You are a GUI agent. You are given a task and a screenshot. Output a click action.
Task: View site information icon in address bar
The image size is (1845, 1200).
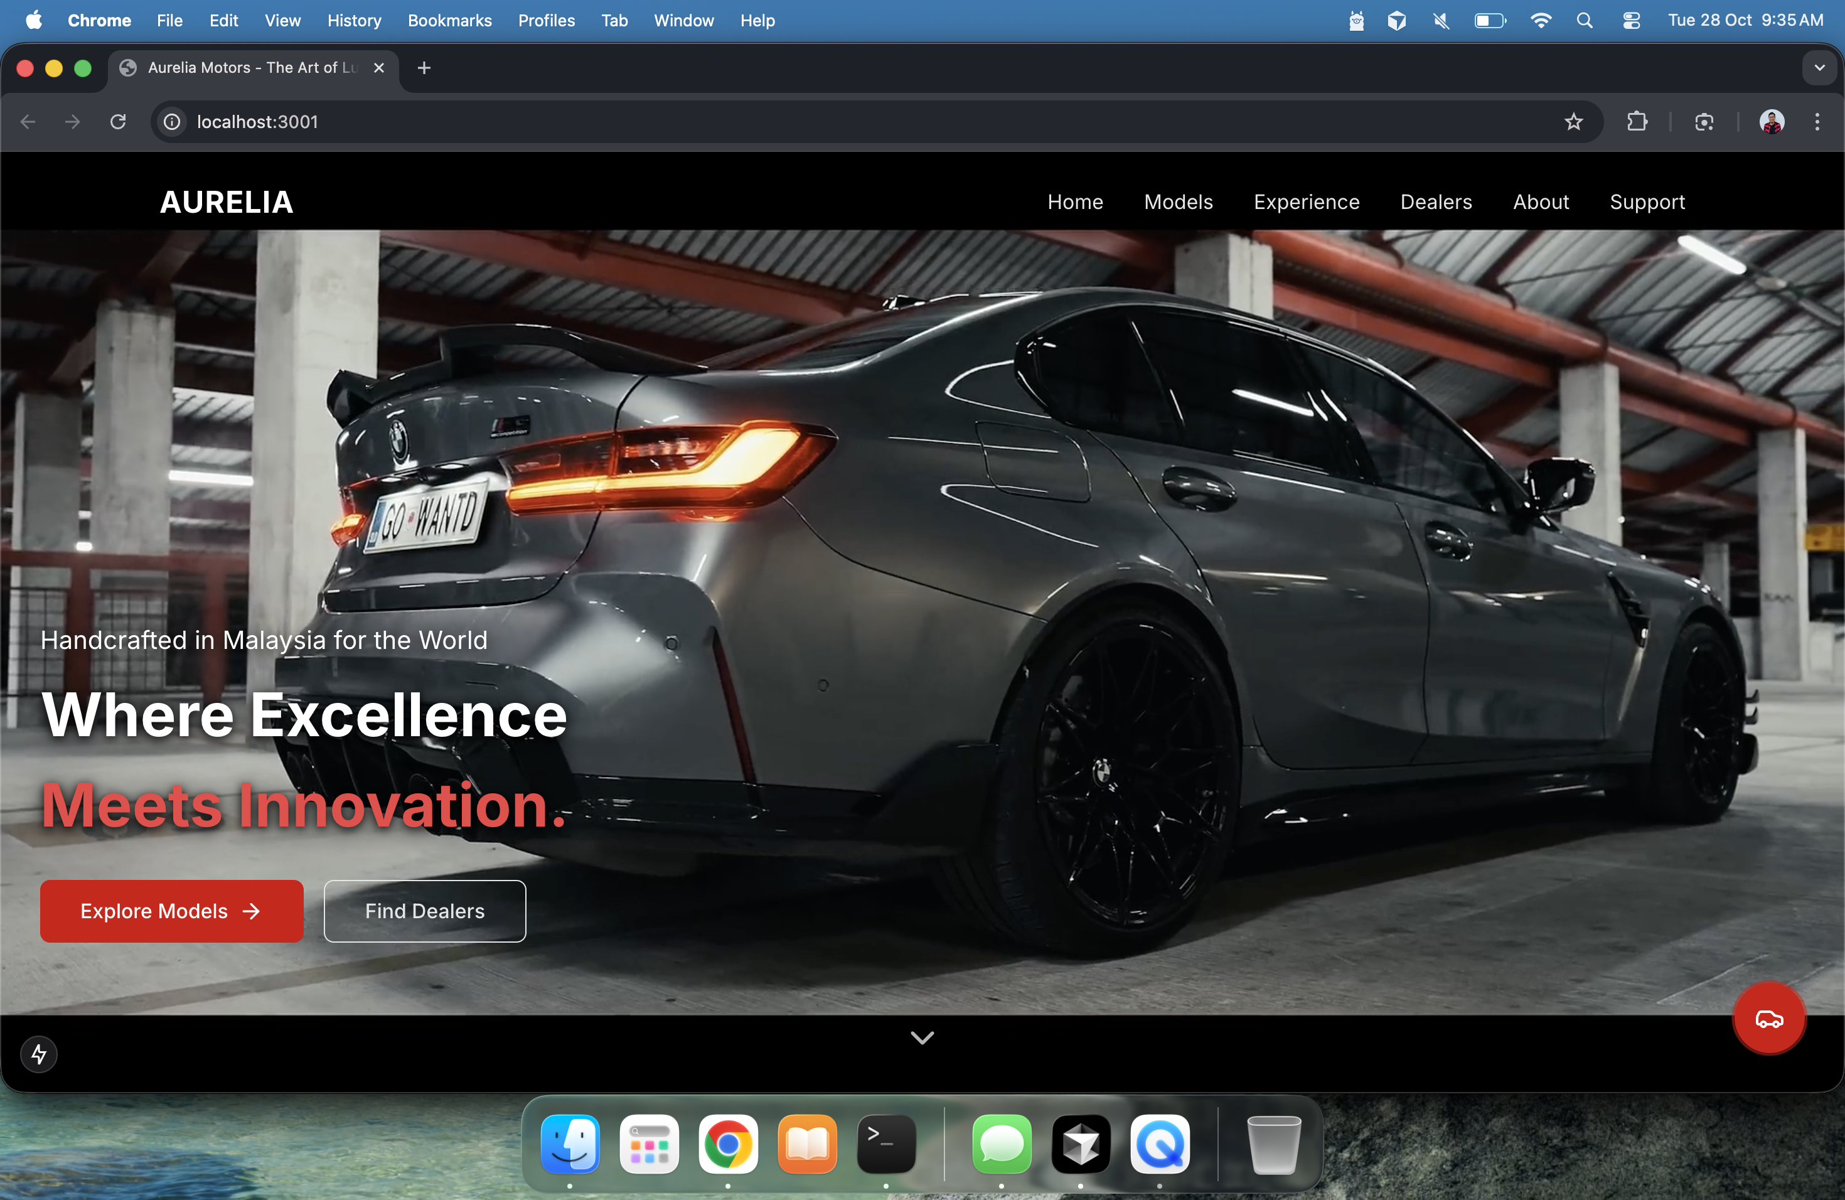coord(172,122)
